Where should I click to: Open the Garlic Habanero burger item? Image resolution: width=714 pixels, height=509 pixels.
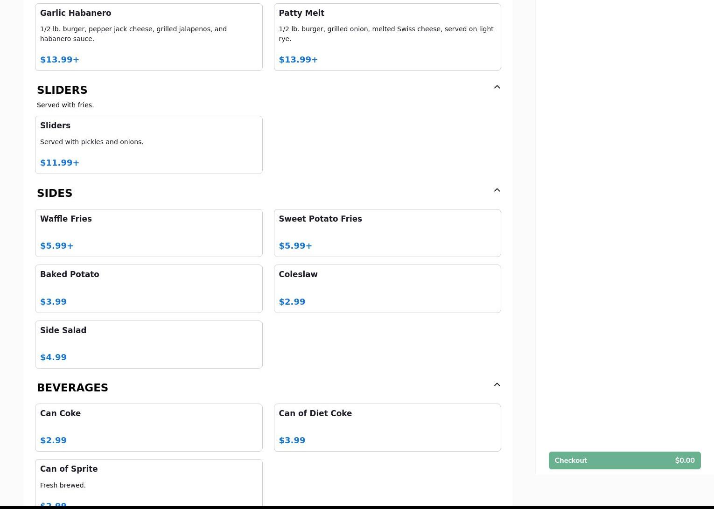tap(148, 37)
